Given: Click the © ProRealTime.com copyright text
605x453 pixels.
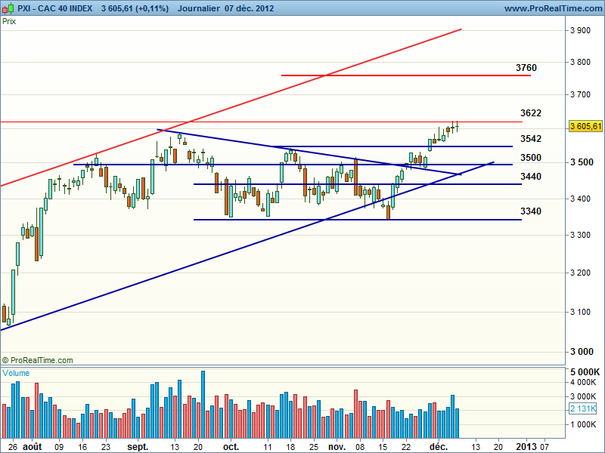Looking at the screenshot, I should pyautogui.click(x=38, y=360).
